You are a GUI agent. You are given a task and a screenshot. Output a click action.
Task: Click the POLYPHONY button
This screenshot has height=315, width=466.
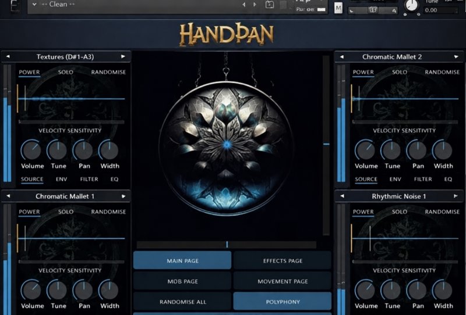[x=283, y=302]
